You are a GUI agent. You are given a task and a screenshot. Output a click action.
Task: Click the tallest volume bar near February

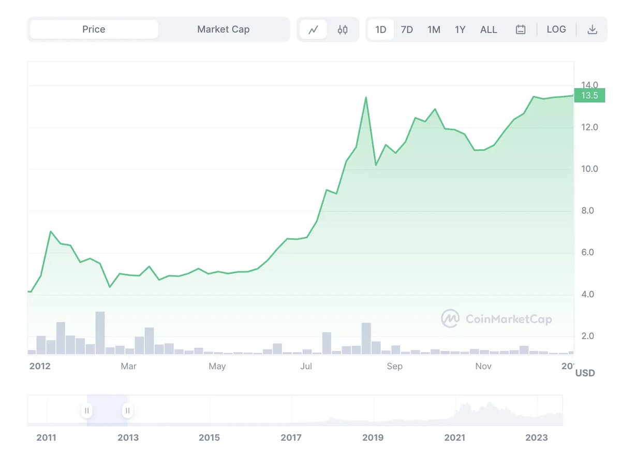100,332
